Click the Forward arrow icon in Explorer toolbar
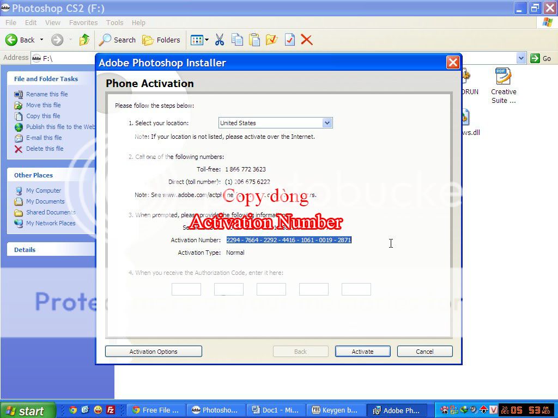Screen dimensions: 558x418 pos(57,40)
